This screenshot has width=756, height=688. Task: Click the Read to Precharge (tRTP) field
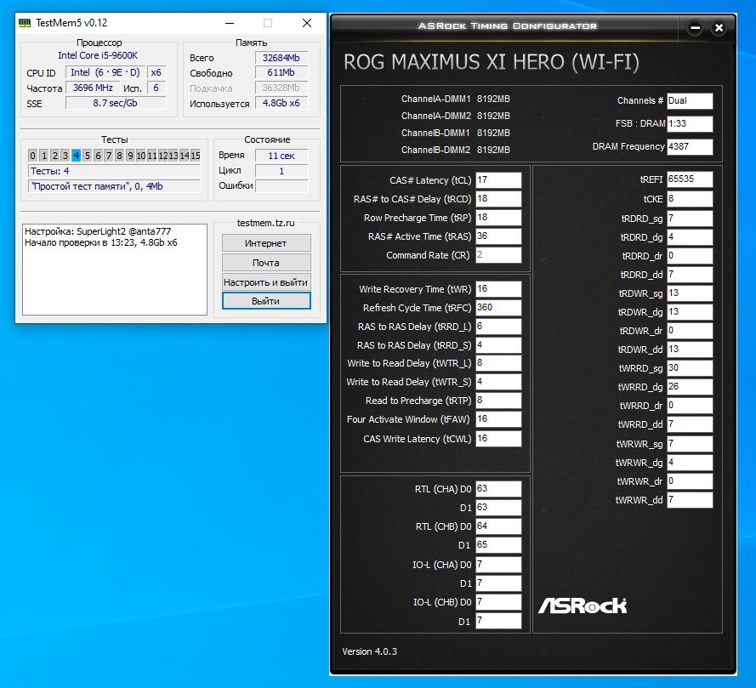[498, 401]
